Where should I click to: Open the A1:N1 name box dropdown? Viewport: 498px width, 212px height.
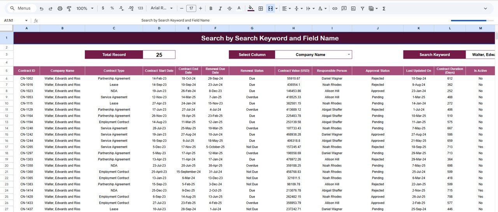click(x=26, y=20)
